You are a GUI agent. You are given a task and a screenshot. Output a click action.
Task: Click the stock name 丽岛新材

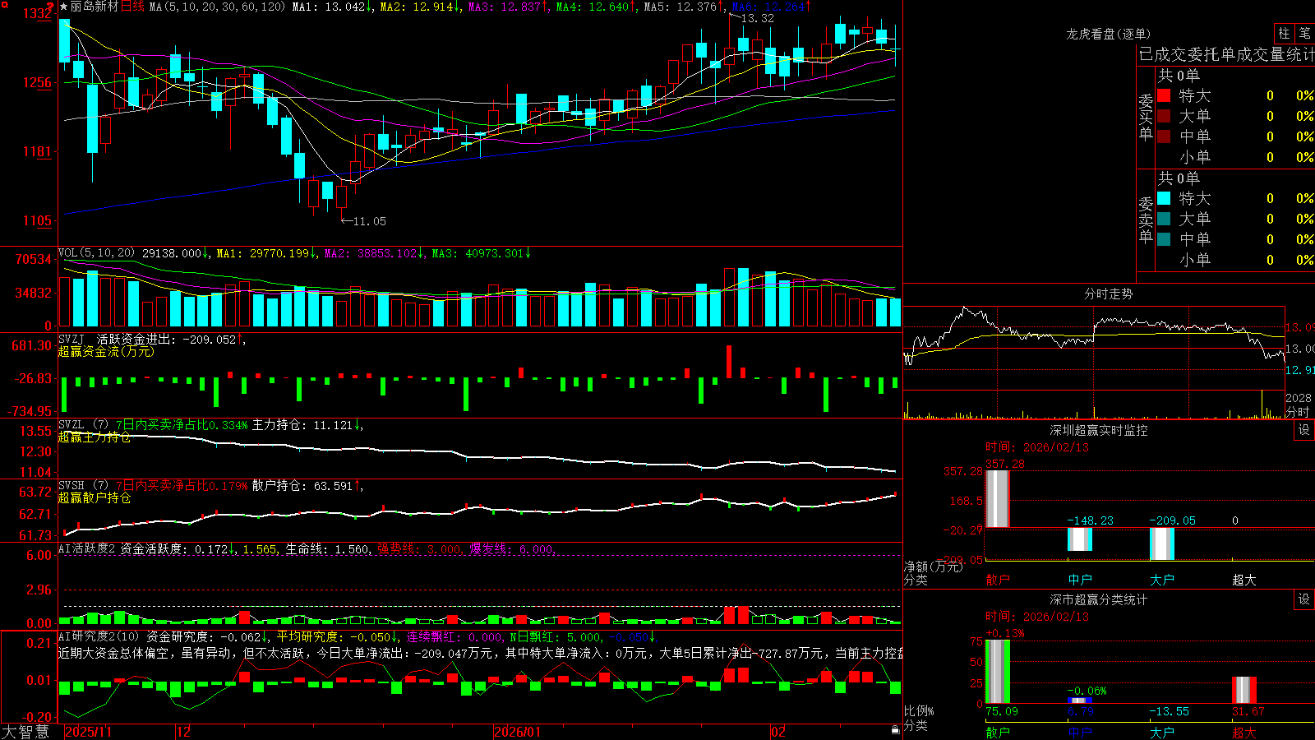point(94,7)
